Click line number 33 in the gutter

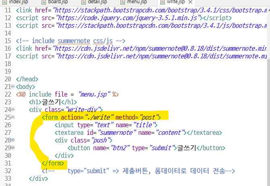tap(8, 179)
